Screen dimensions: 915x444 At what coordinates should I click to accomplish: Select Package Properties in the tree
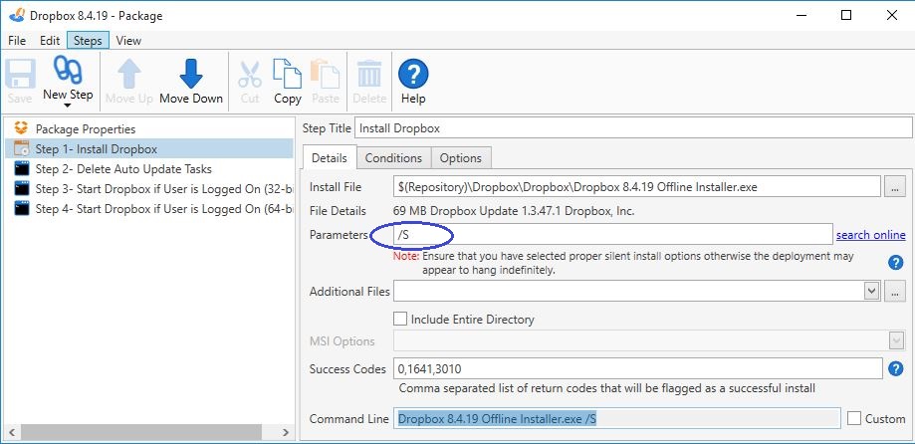pyautogui.click(x=86, y=129)
